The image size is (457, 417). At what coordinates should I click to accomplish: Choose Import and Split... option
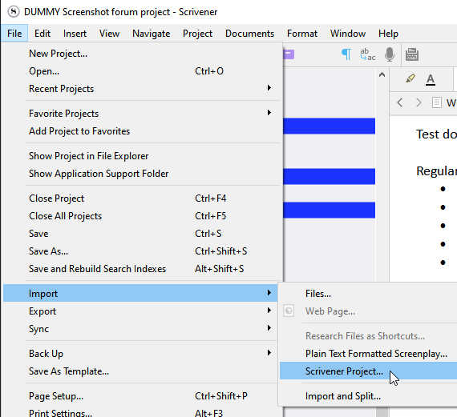pos(368,396)
